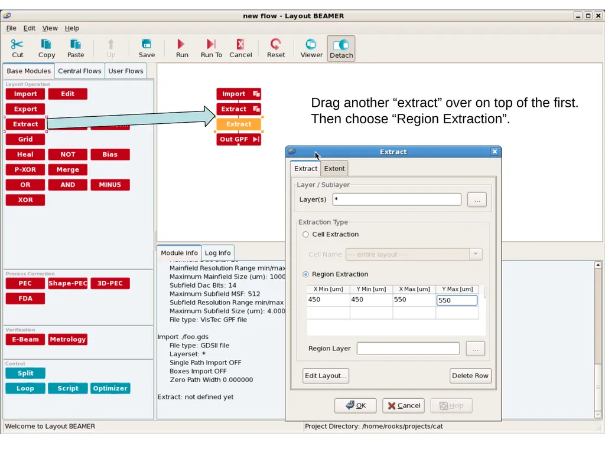Click the Delete Row button
The height and width of the screenshot is (453, 605).
470,376
